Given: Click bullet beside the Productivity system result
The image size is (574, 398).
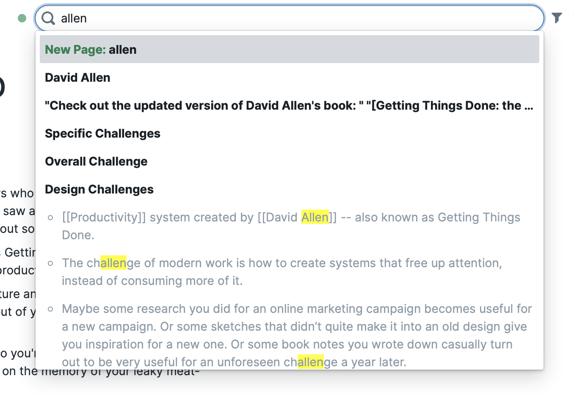Looking at the screenshot, I should pos(51,218).
